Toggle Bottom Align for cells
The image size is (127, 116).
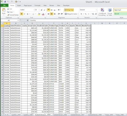click(55, 10)
